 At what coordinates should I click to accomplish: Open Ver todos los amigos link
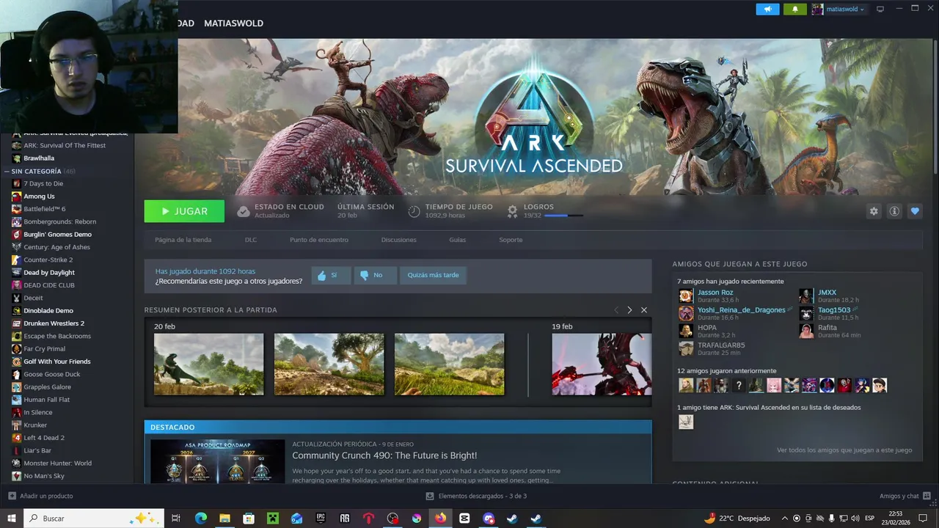(844, 450)
